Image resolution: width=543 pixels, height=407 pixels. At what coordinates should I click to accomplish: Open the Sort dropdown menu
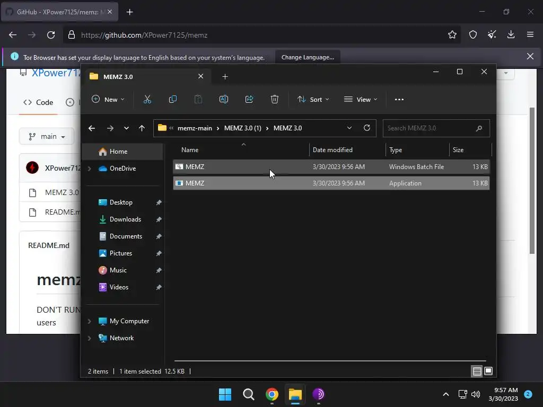pos(313,99)
